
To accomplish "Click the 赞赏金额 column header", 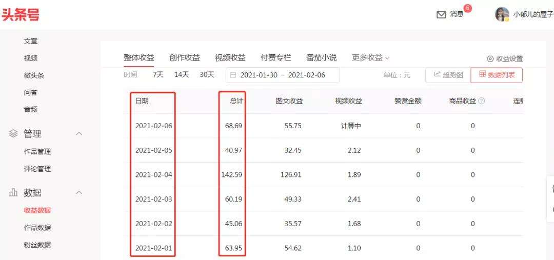I will [408, 101].
